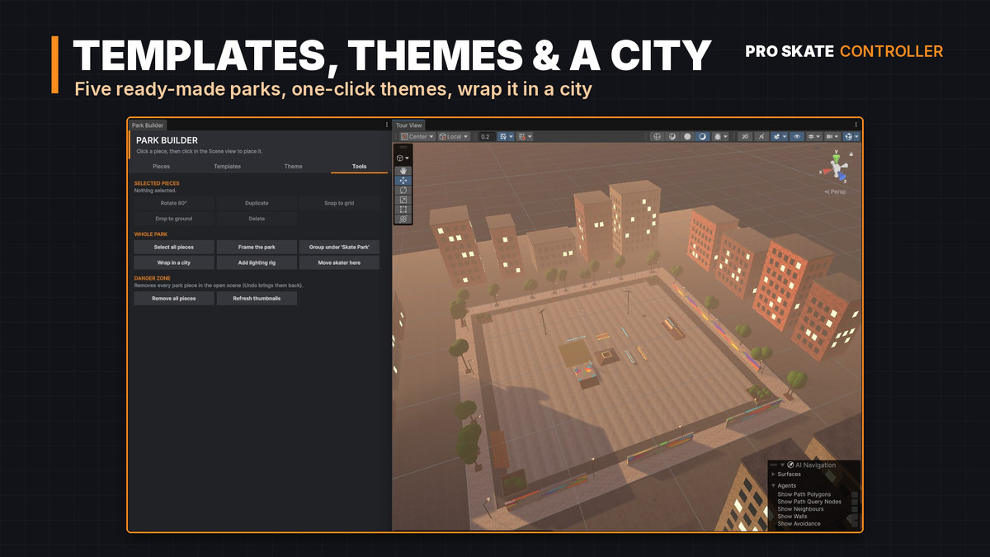Open the scene camera settings dropdown
990x557 pixels.
(832, 137)
